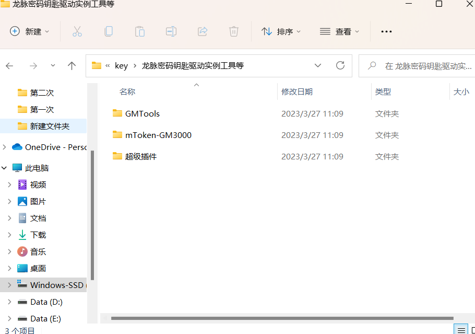Expand the Windows-SSD drive node

point(9,285)
